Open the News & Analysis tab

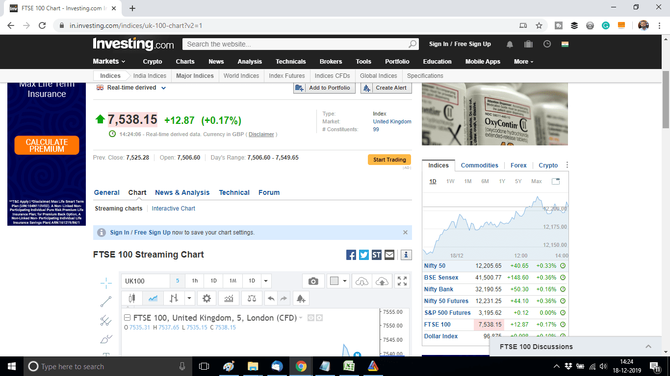point(182,192)
